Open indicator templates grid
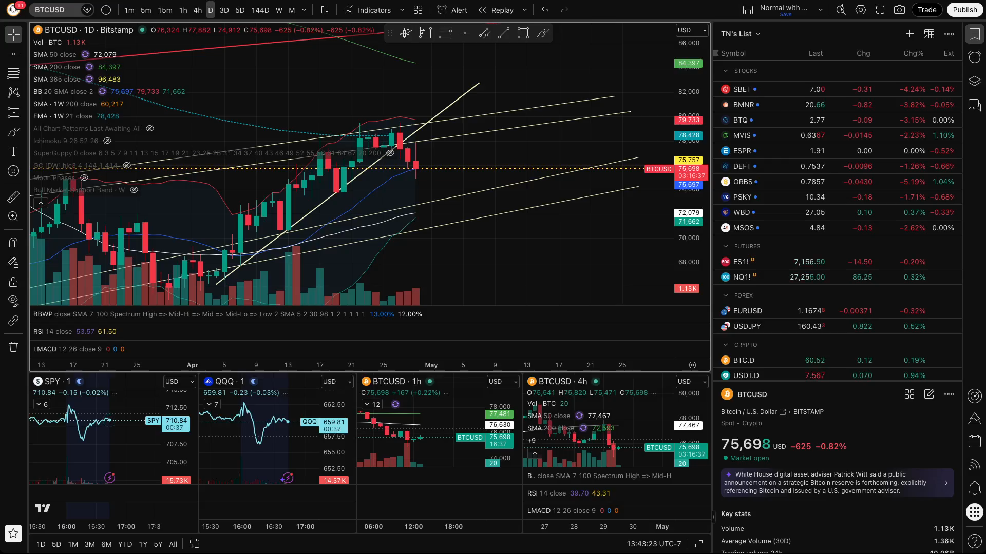Screen dimensions: 986x554 pyautogui.click(x=418, y=10)
